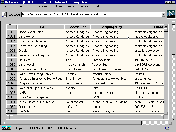Click applet table scroll right arrow
Screen dimensions: 176x132
click(x=162, y=117)
